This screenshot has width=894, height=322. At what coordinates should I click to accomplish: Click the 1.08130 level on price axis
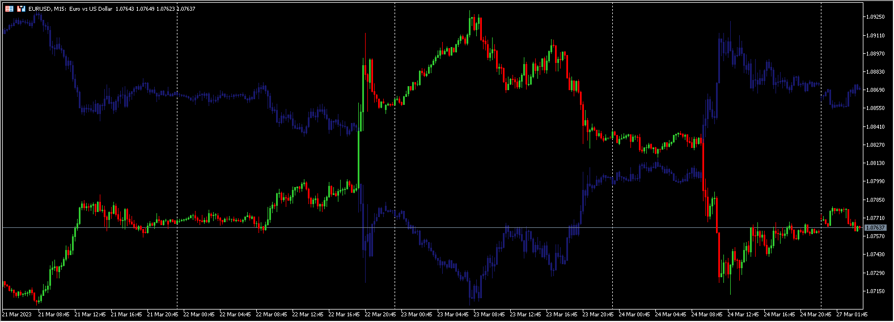[875, 163]
